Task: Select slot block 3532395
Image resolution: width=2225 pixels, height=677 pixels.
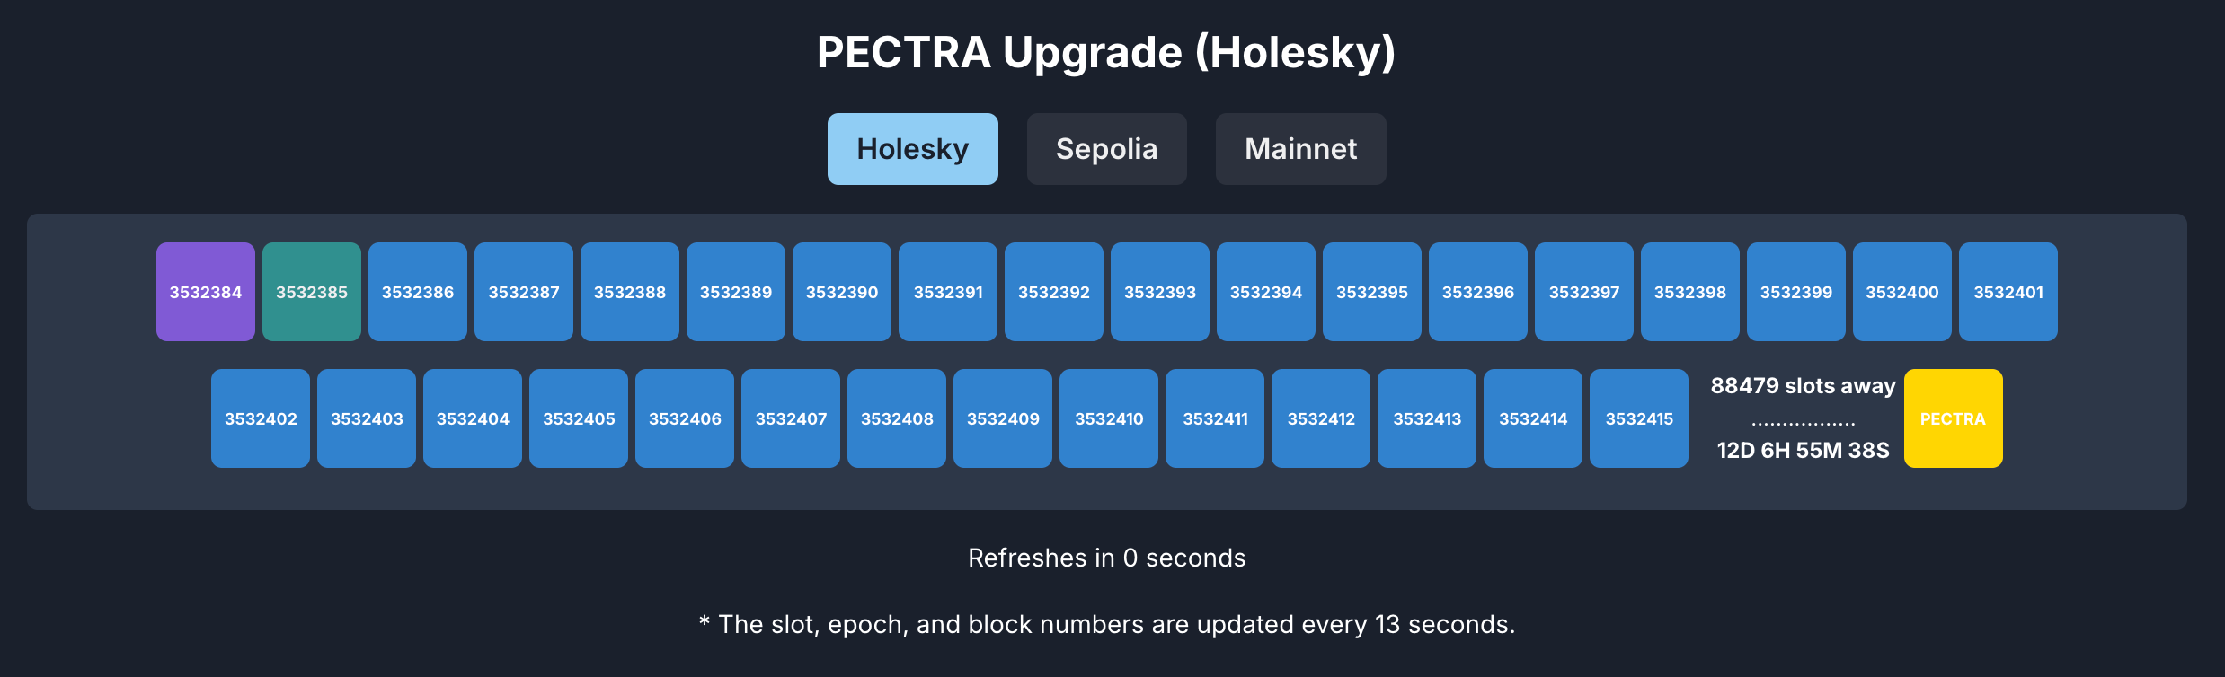Action: tap(1371, 291)
